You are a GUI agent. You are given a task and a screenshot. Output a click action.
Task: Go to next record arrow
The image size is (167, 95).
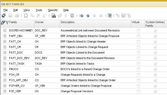tap(94, 16)
